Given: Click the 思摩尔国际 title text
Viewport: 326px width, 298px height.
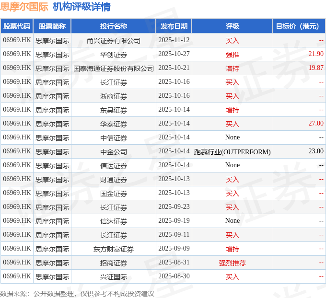Looking at the screenshot, I should (24, 7).
